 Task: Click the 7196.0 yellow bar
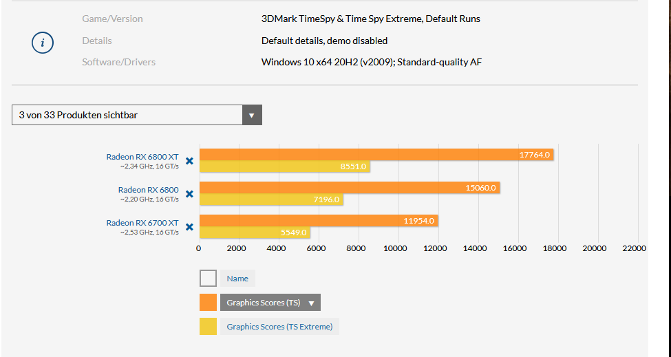271,199
